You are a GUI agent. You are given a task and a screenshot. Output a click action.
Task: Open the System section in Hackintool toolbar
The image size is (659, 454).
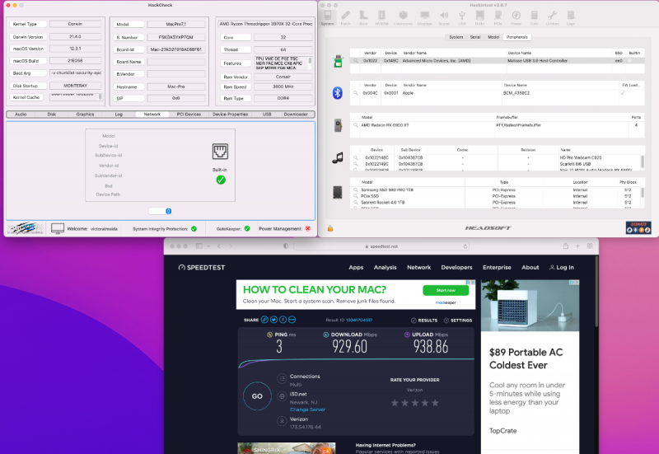pyautogui.click(x=327, y=17)
